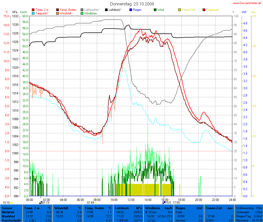Click the yellow Sonne-Zeit legend square
This screenshot has height=222, width=263.
tap(180, 10)
